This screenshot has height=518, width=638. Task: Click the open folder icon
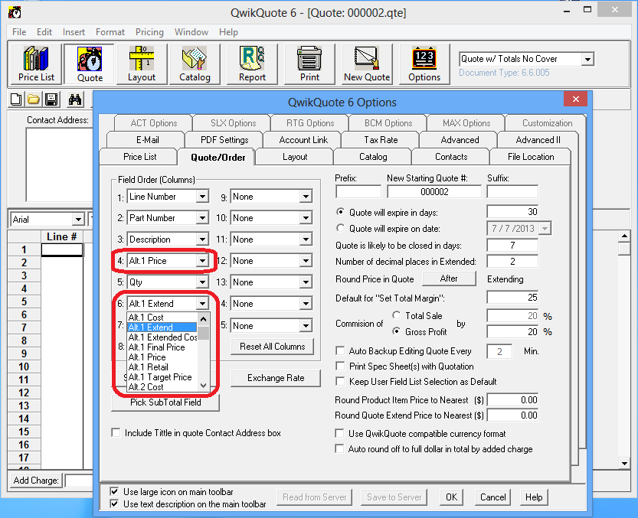click(x=34, y=99)
